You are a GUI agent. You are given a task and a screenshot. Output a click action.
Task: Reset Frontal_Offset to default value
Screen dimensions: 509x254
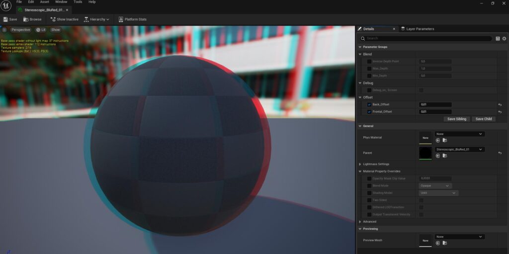(x=500, y=112)
